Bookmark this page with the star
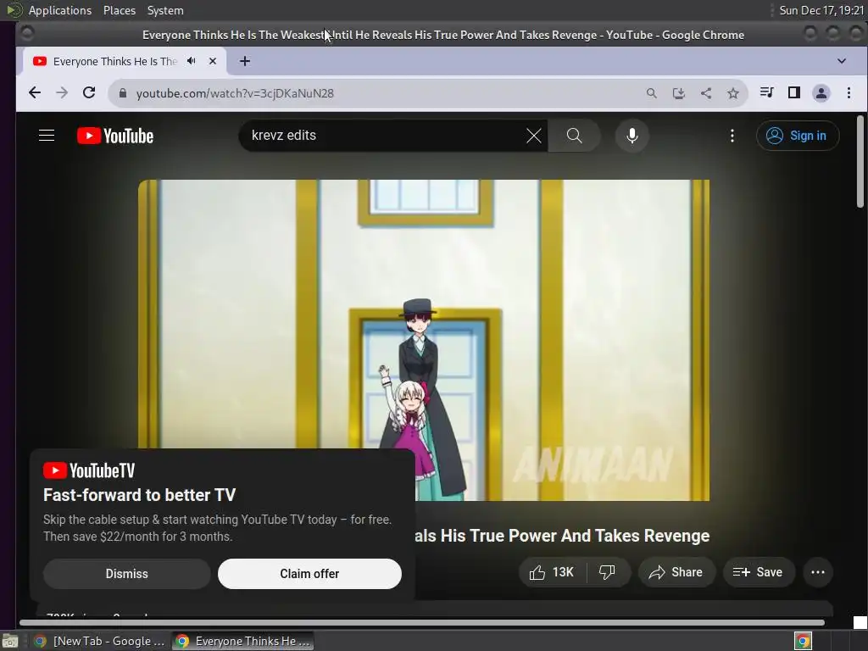The height and width of the screenshot is (651, 868). pyautogui.click(x=733, y=93)
